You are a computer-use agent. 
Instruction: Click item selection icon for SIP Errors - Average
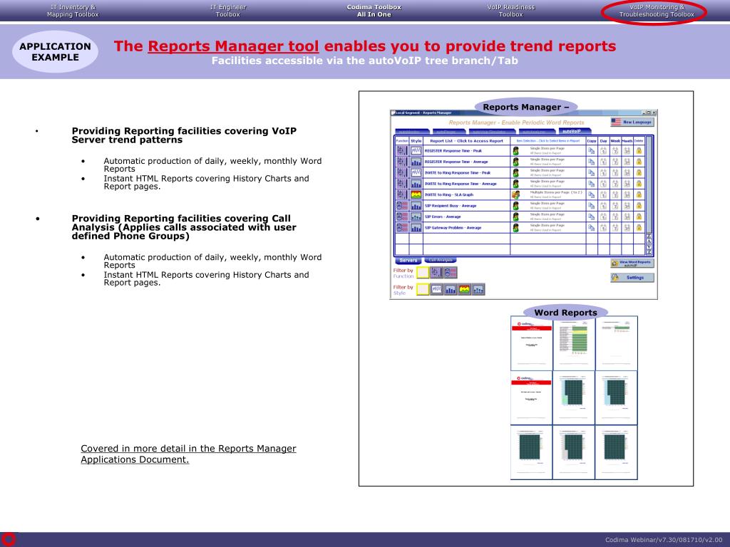click(x=516, y=217)
